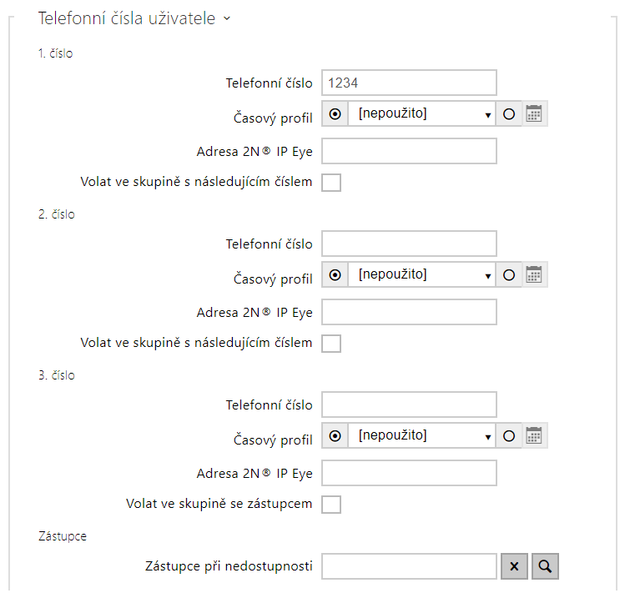Open calendar icon for 3. číslo time profile
Screen dimensions: 625x593
pos(535,435)
